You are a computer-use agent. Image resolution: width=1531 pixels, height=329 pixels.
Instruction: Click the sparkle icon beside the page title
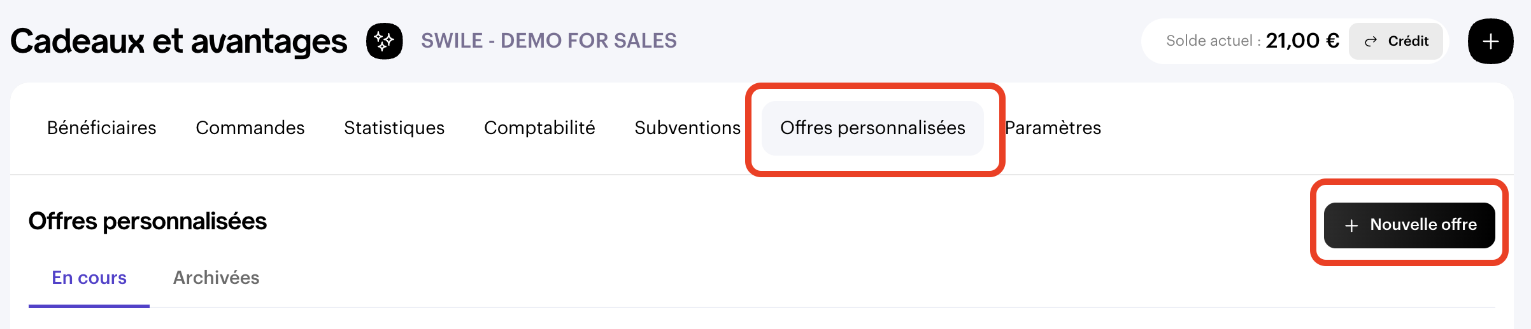click(384, 41)
